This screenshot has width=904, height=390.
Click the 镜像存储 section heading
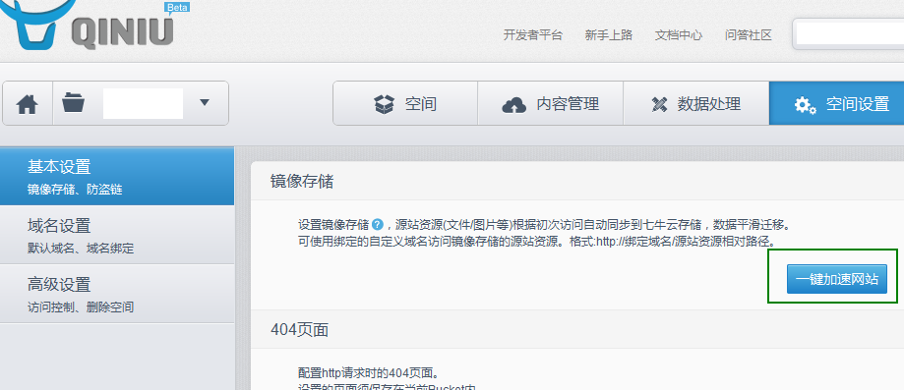[x=302, y=182]
